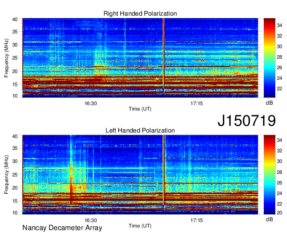Click Time (UT) label under right-handed plot

140,109
